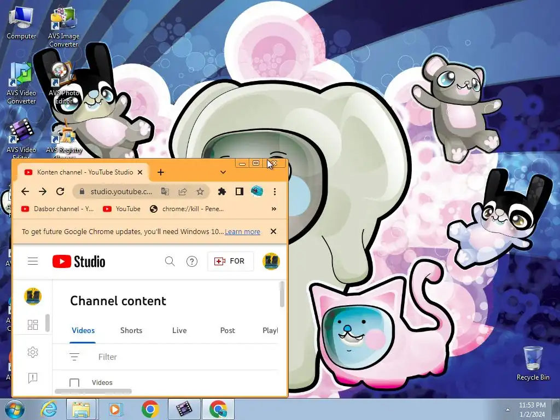The height and width of the screenshot is (420, 560).
Task: Expand Chrome tab search chevron
Action: 223,172
